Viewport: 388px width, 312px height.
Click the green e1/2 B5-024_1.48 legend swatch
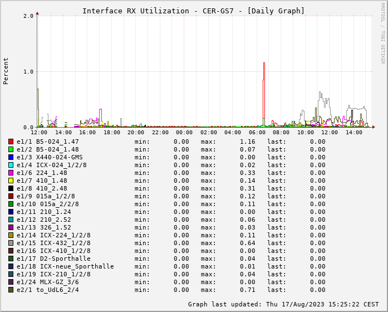(11, 149)
